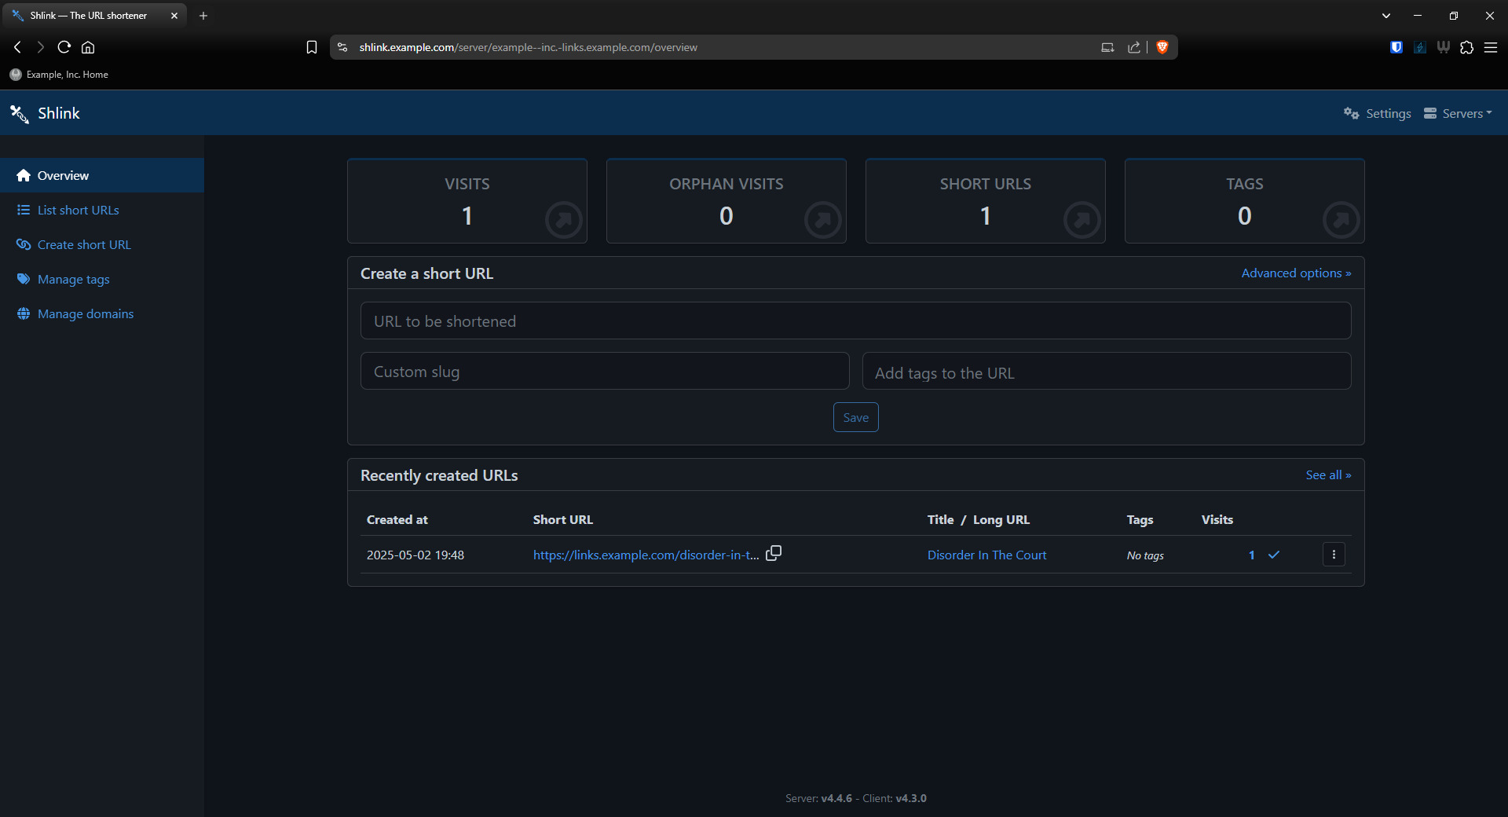Click the Save button

click(x=855, y=417)
